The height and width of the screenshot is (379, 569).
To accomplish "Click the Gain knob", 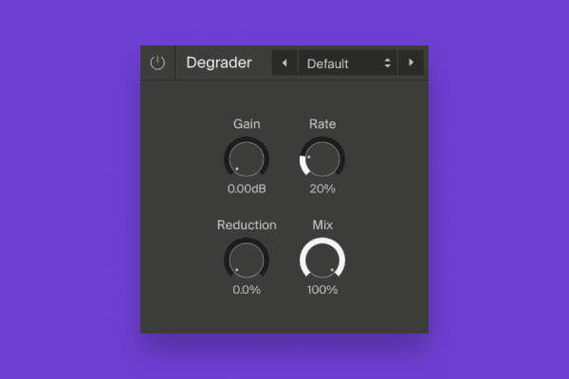I will [x=247, y=158].
